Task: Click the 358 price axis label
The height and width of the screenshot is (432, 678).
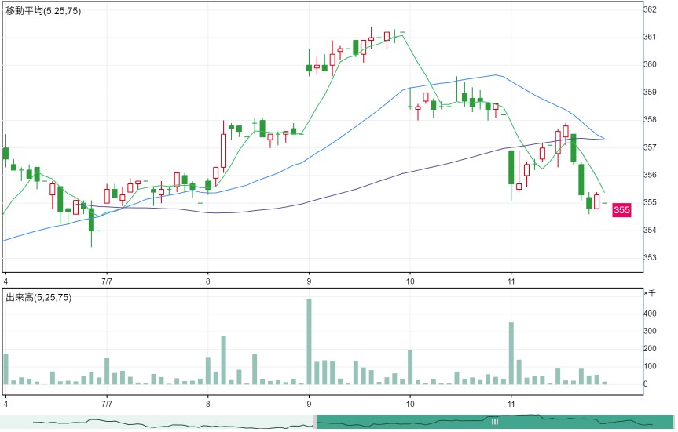Action: (650, 120)
